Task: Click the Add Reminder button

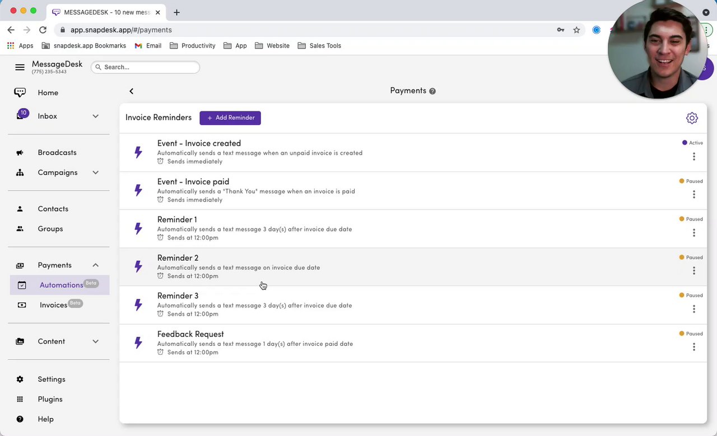Action: pyautogui.click(x=230, y=118)
